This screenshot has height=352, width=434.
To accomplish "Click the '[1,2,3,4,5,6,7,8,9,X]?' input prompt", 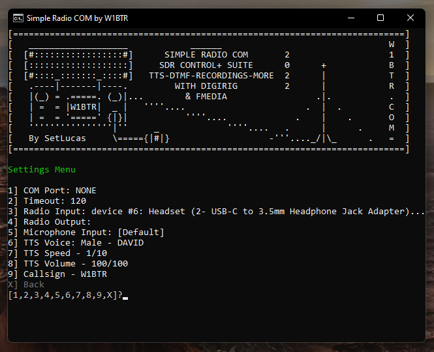I will [x=65, y=295].
